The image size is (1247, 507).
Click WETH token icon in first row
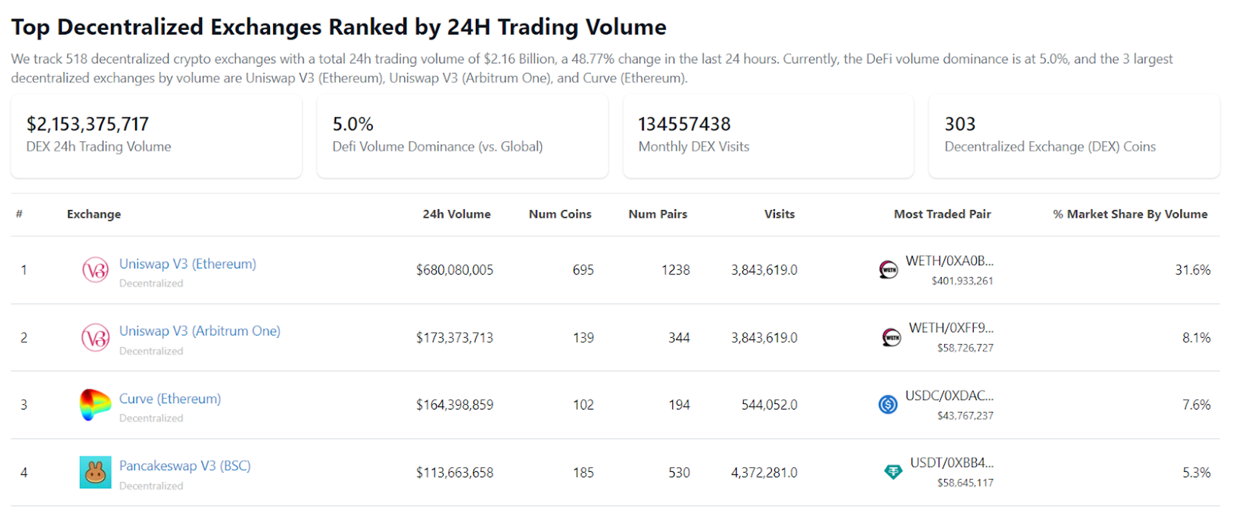click(888, 270)
